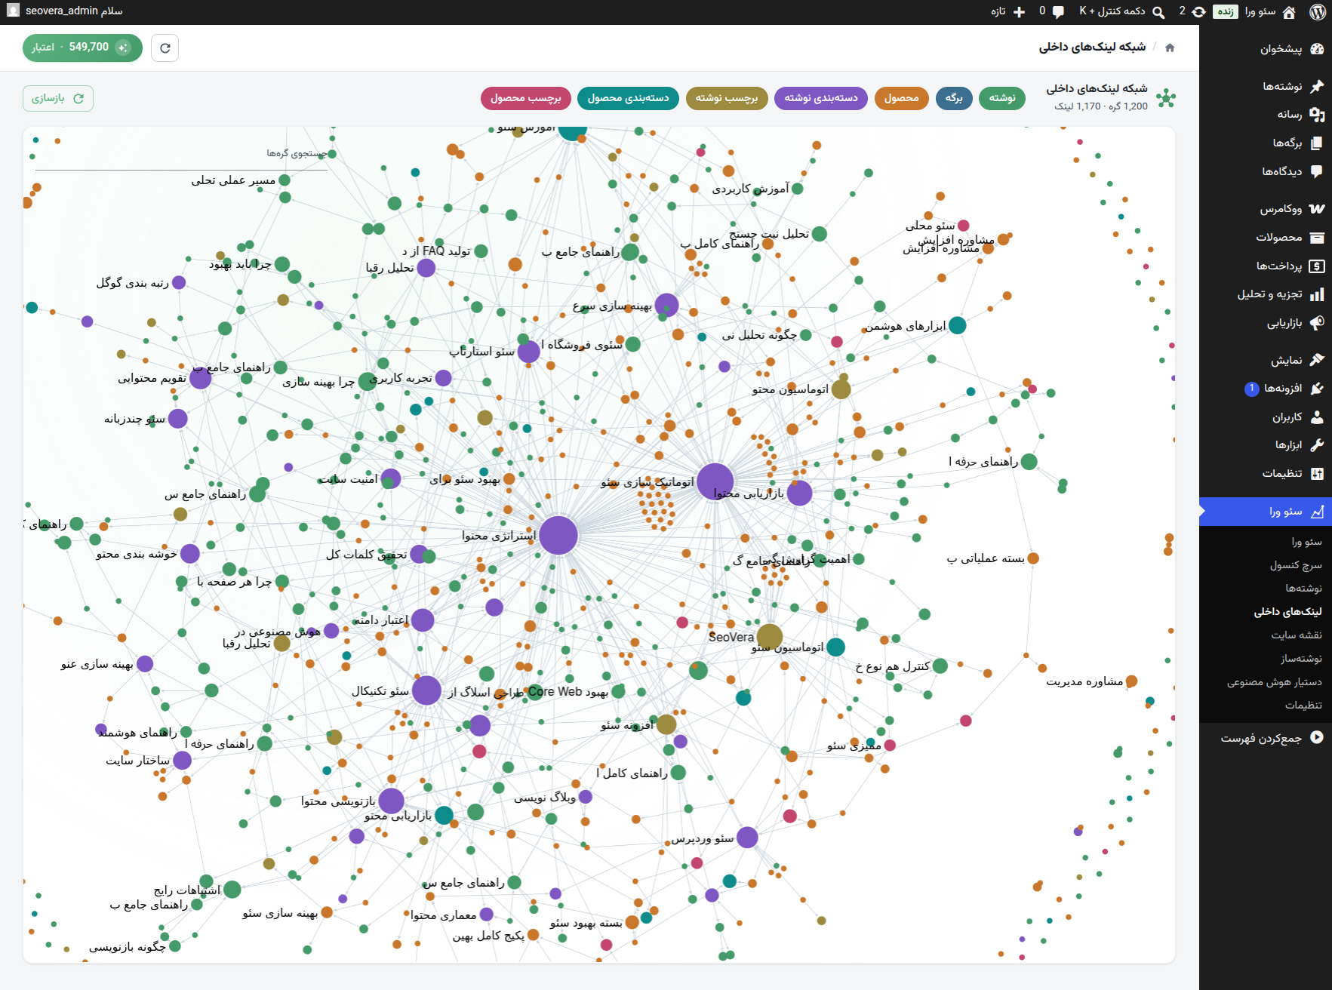Image resolution: width=1332 pixels, height=990 pixels.
Task: Toggle the دسته‌بندی نوشته filter chip
Action: pyautogui.click(x=820, y=98)
